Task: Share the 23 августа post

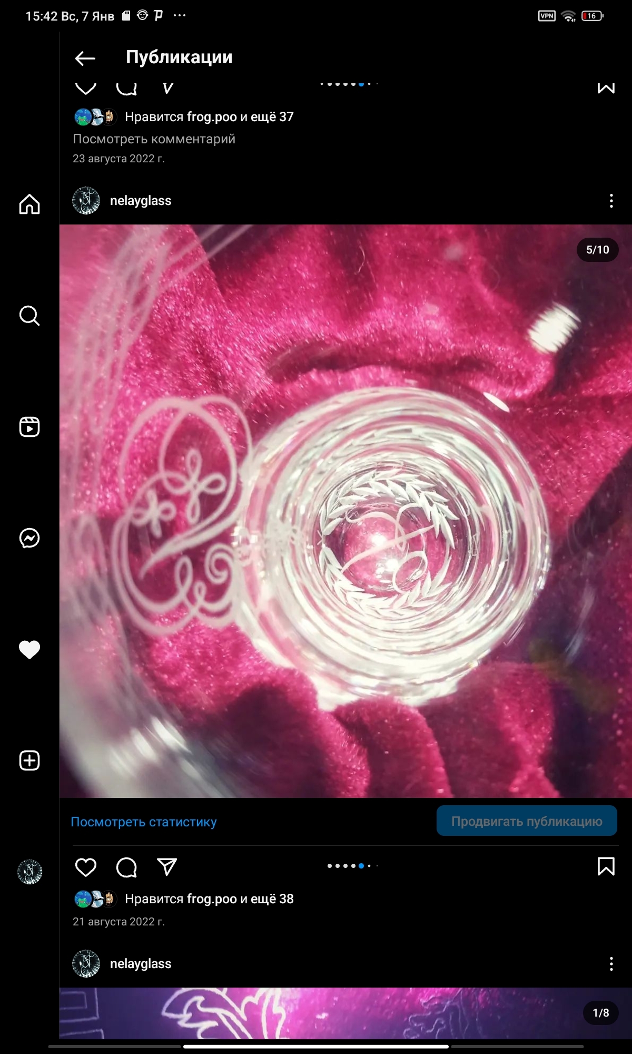Action: [167, 88]
